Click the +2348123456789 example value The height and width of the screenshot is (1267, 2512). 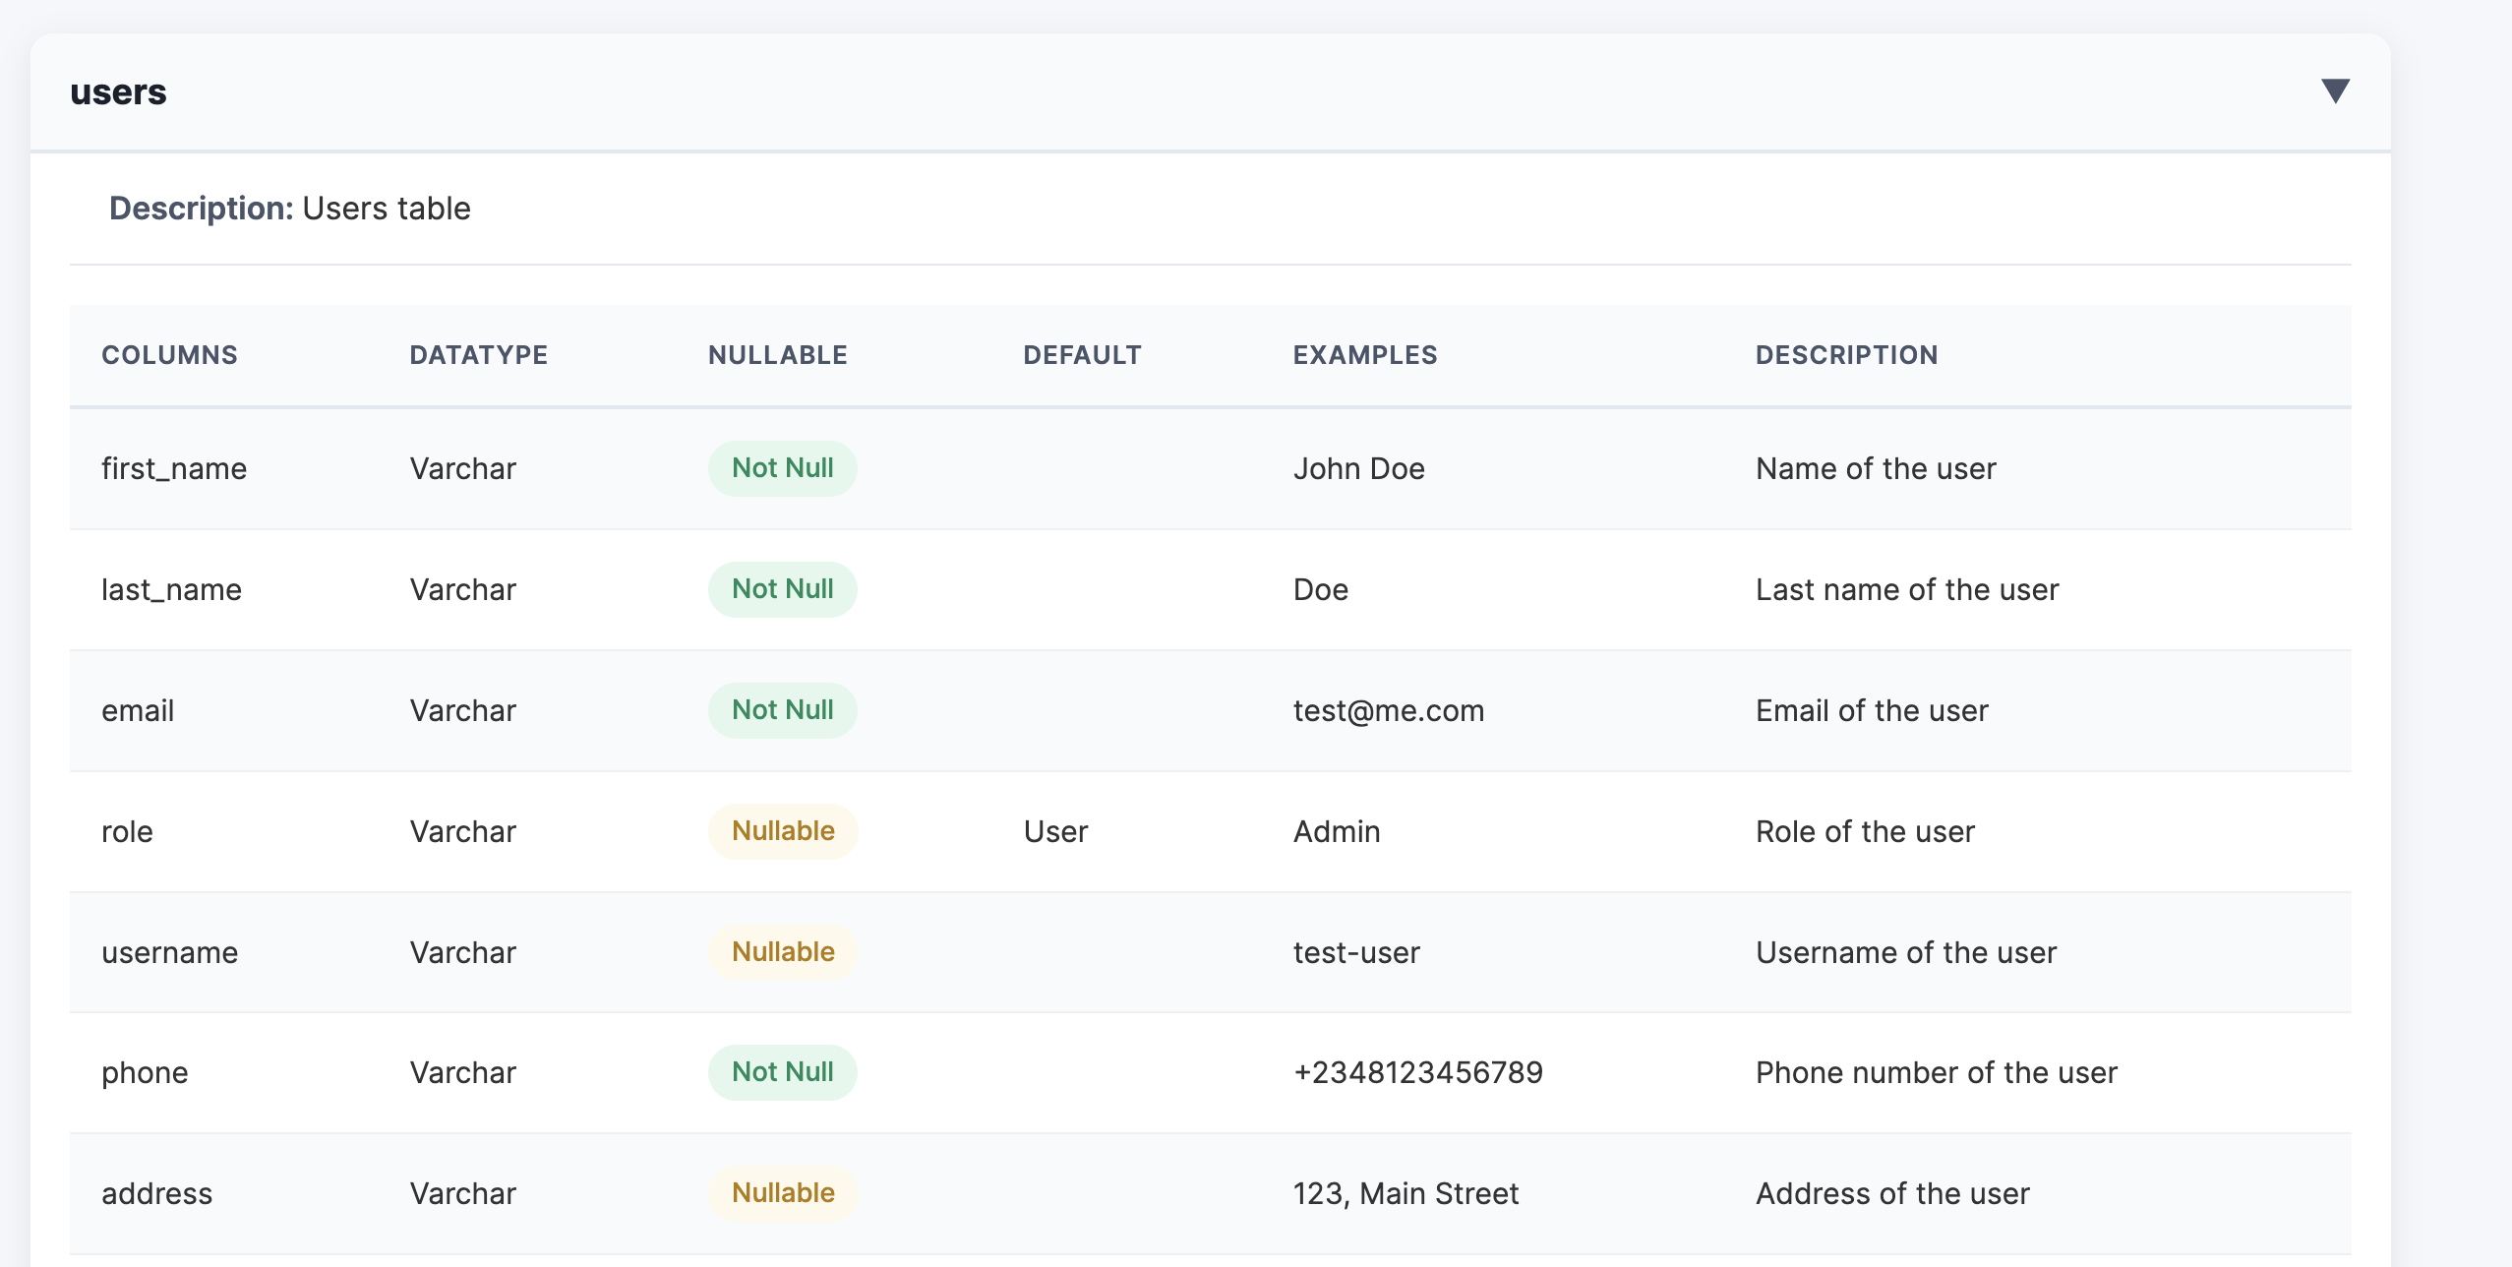point(1417,1073)
